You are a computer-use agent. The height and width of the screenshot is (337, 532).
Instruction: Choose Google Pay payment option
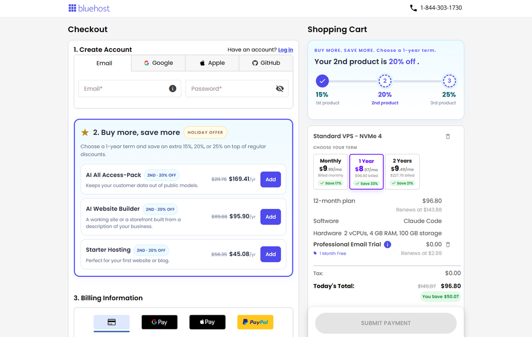[159, 322]
